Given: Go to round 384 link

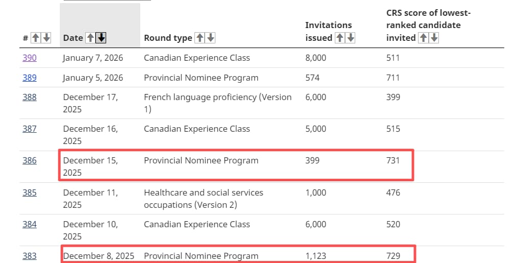Looking at the screenshot, I should pos(30,224).
